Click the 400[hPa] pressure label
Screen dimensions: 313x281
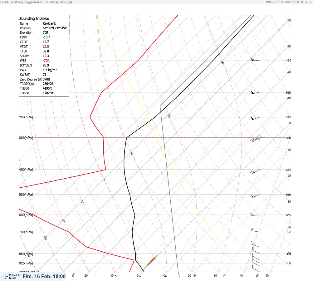point(26,170)
